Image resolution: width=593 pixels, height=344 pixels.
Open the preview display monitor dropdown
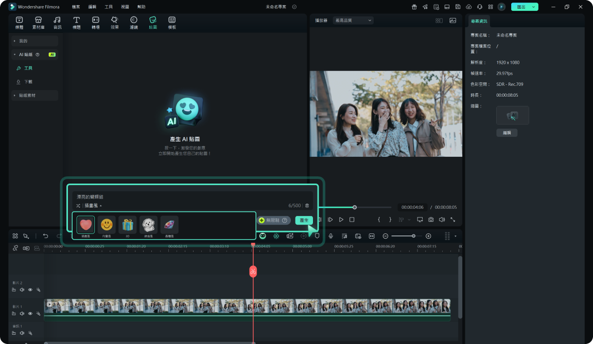(420, 220)
